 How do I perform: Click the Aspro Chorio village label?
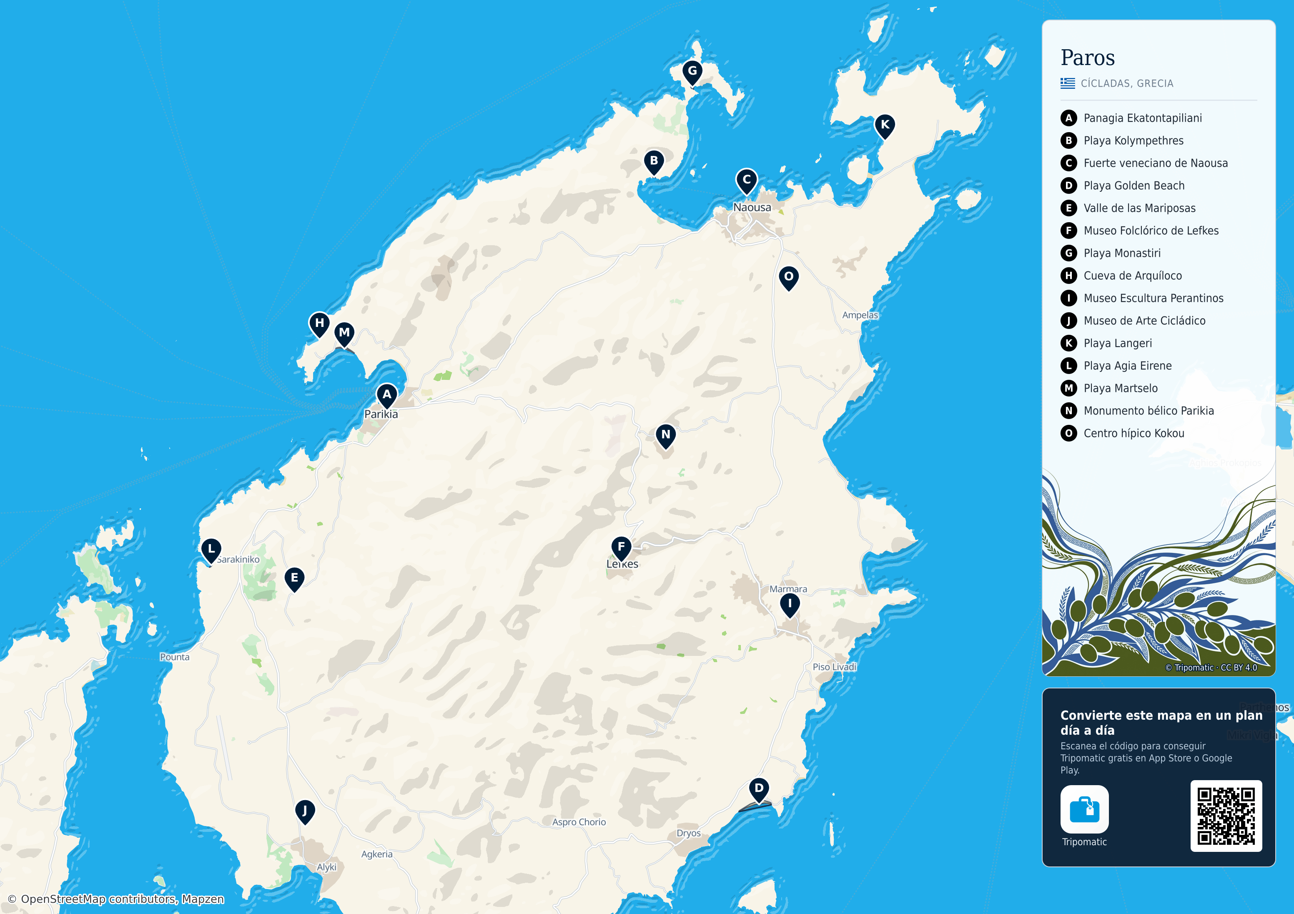(x=579, y=823)
